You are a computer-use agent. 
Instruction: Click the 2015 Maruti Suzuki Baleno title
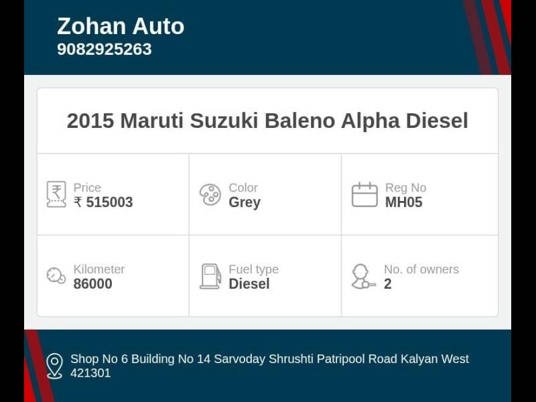point(267,121)
